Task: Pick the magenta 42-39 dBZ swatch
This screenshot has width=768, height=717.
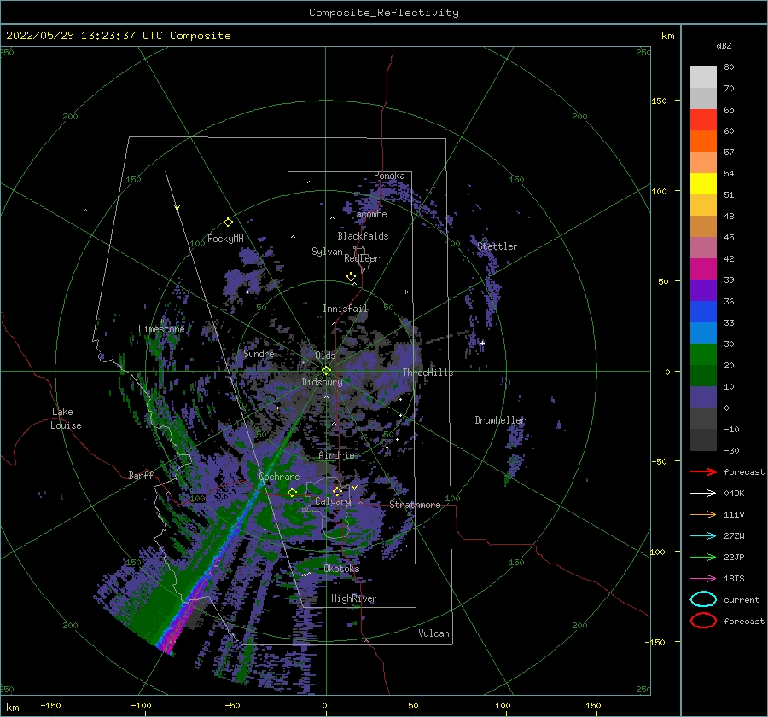Action: click(703, 269)
